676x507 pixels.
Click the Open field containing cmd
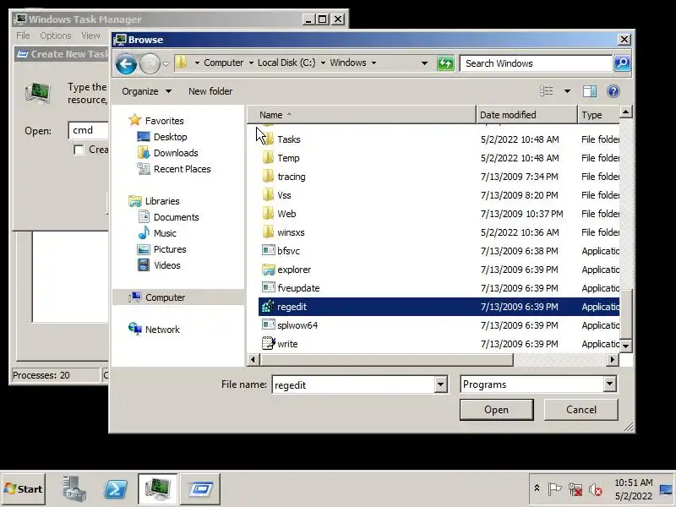(89, 130)
